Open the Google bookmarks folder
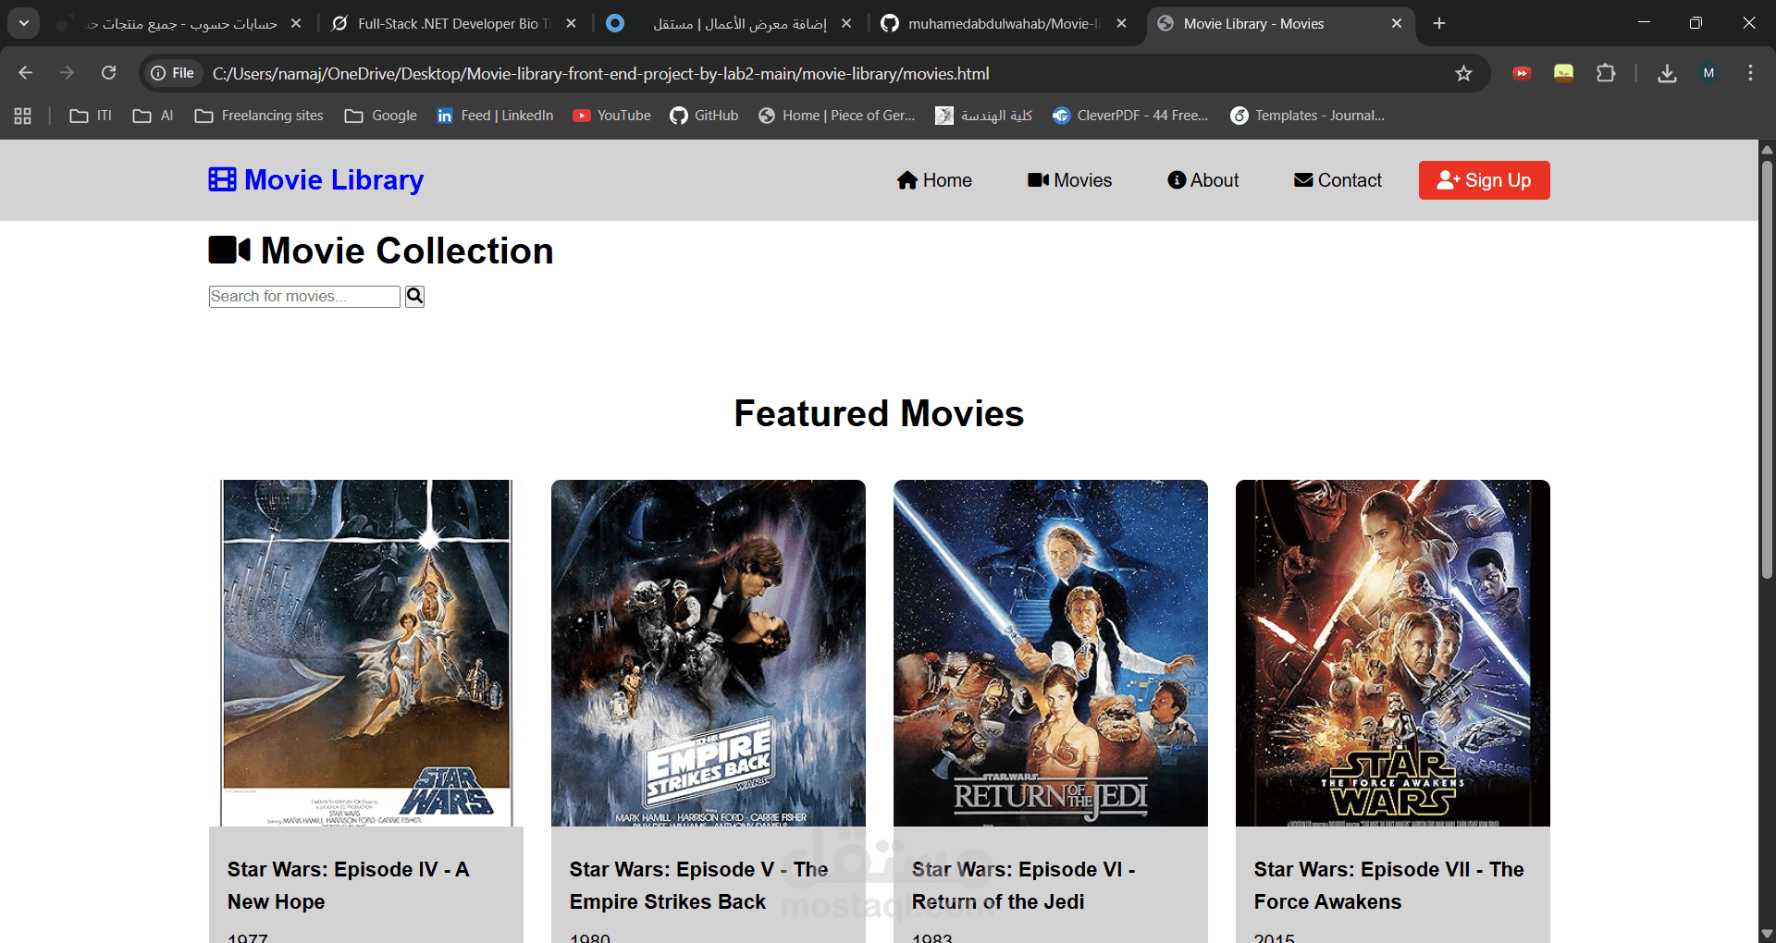The height and width of the screenshot is (943, 1776). click(x=380, y=116)
